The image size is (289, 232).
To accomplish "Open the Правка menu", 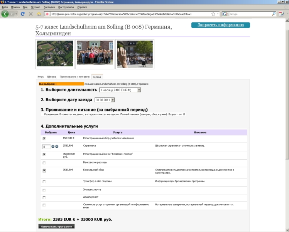I will click(x=15, y=7).
